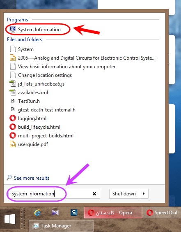Click icon beside Change location settings
This screenshot has height=232, width=181.
pyautogui.click(x=13, y=75)
